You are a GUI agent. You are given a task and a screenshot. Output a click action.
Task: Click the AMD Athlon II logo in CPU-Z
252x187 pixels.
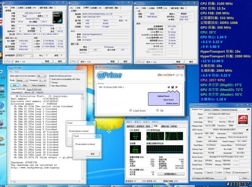[x=57, y=17]
